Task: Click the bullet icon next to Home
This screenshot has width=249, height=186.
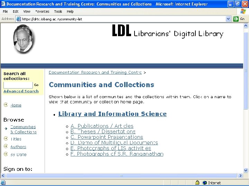Action: [6, 105]
